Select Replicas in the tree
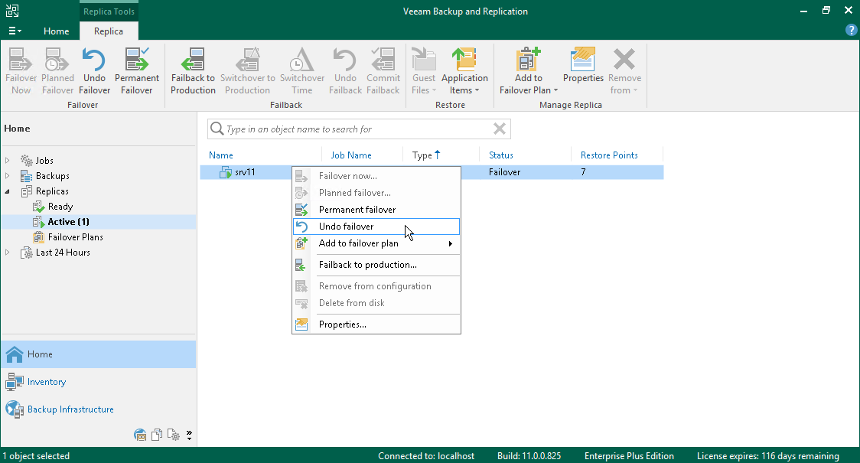 52,191
